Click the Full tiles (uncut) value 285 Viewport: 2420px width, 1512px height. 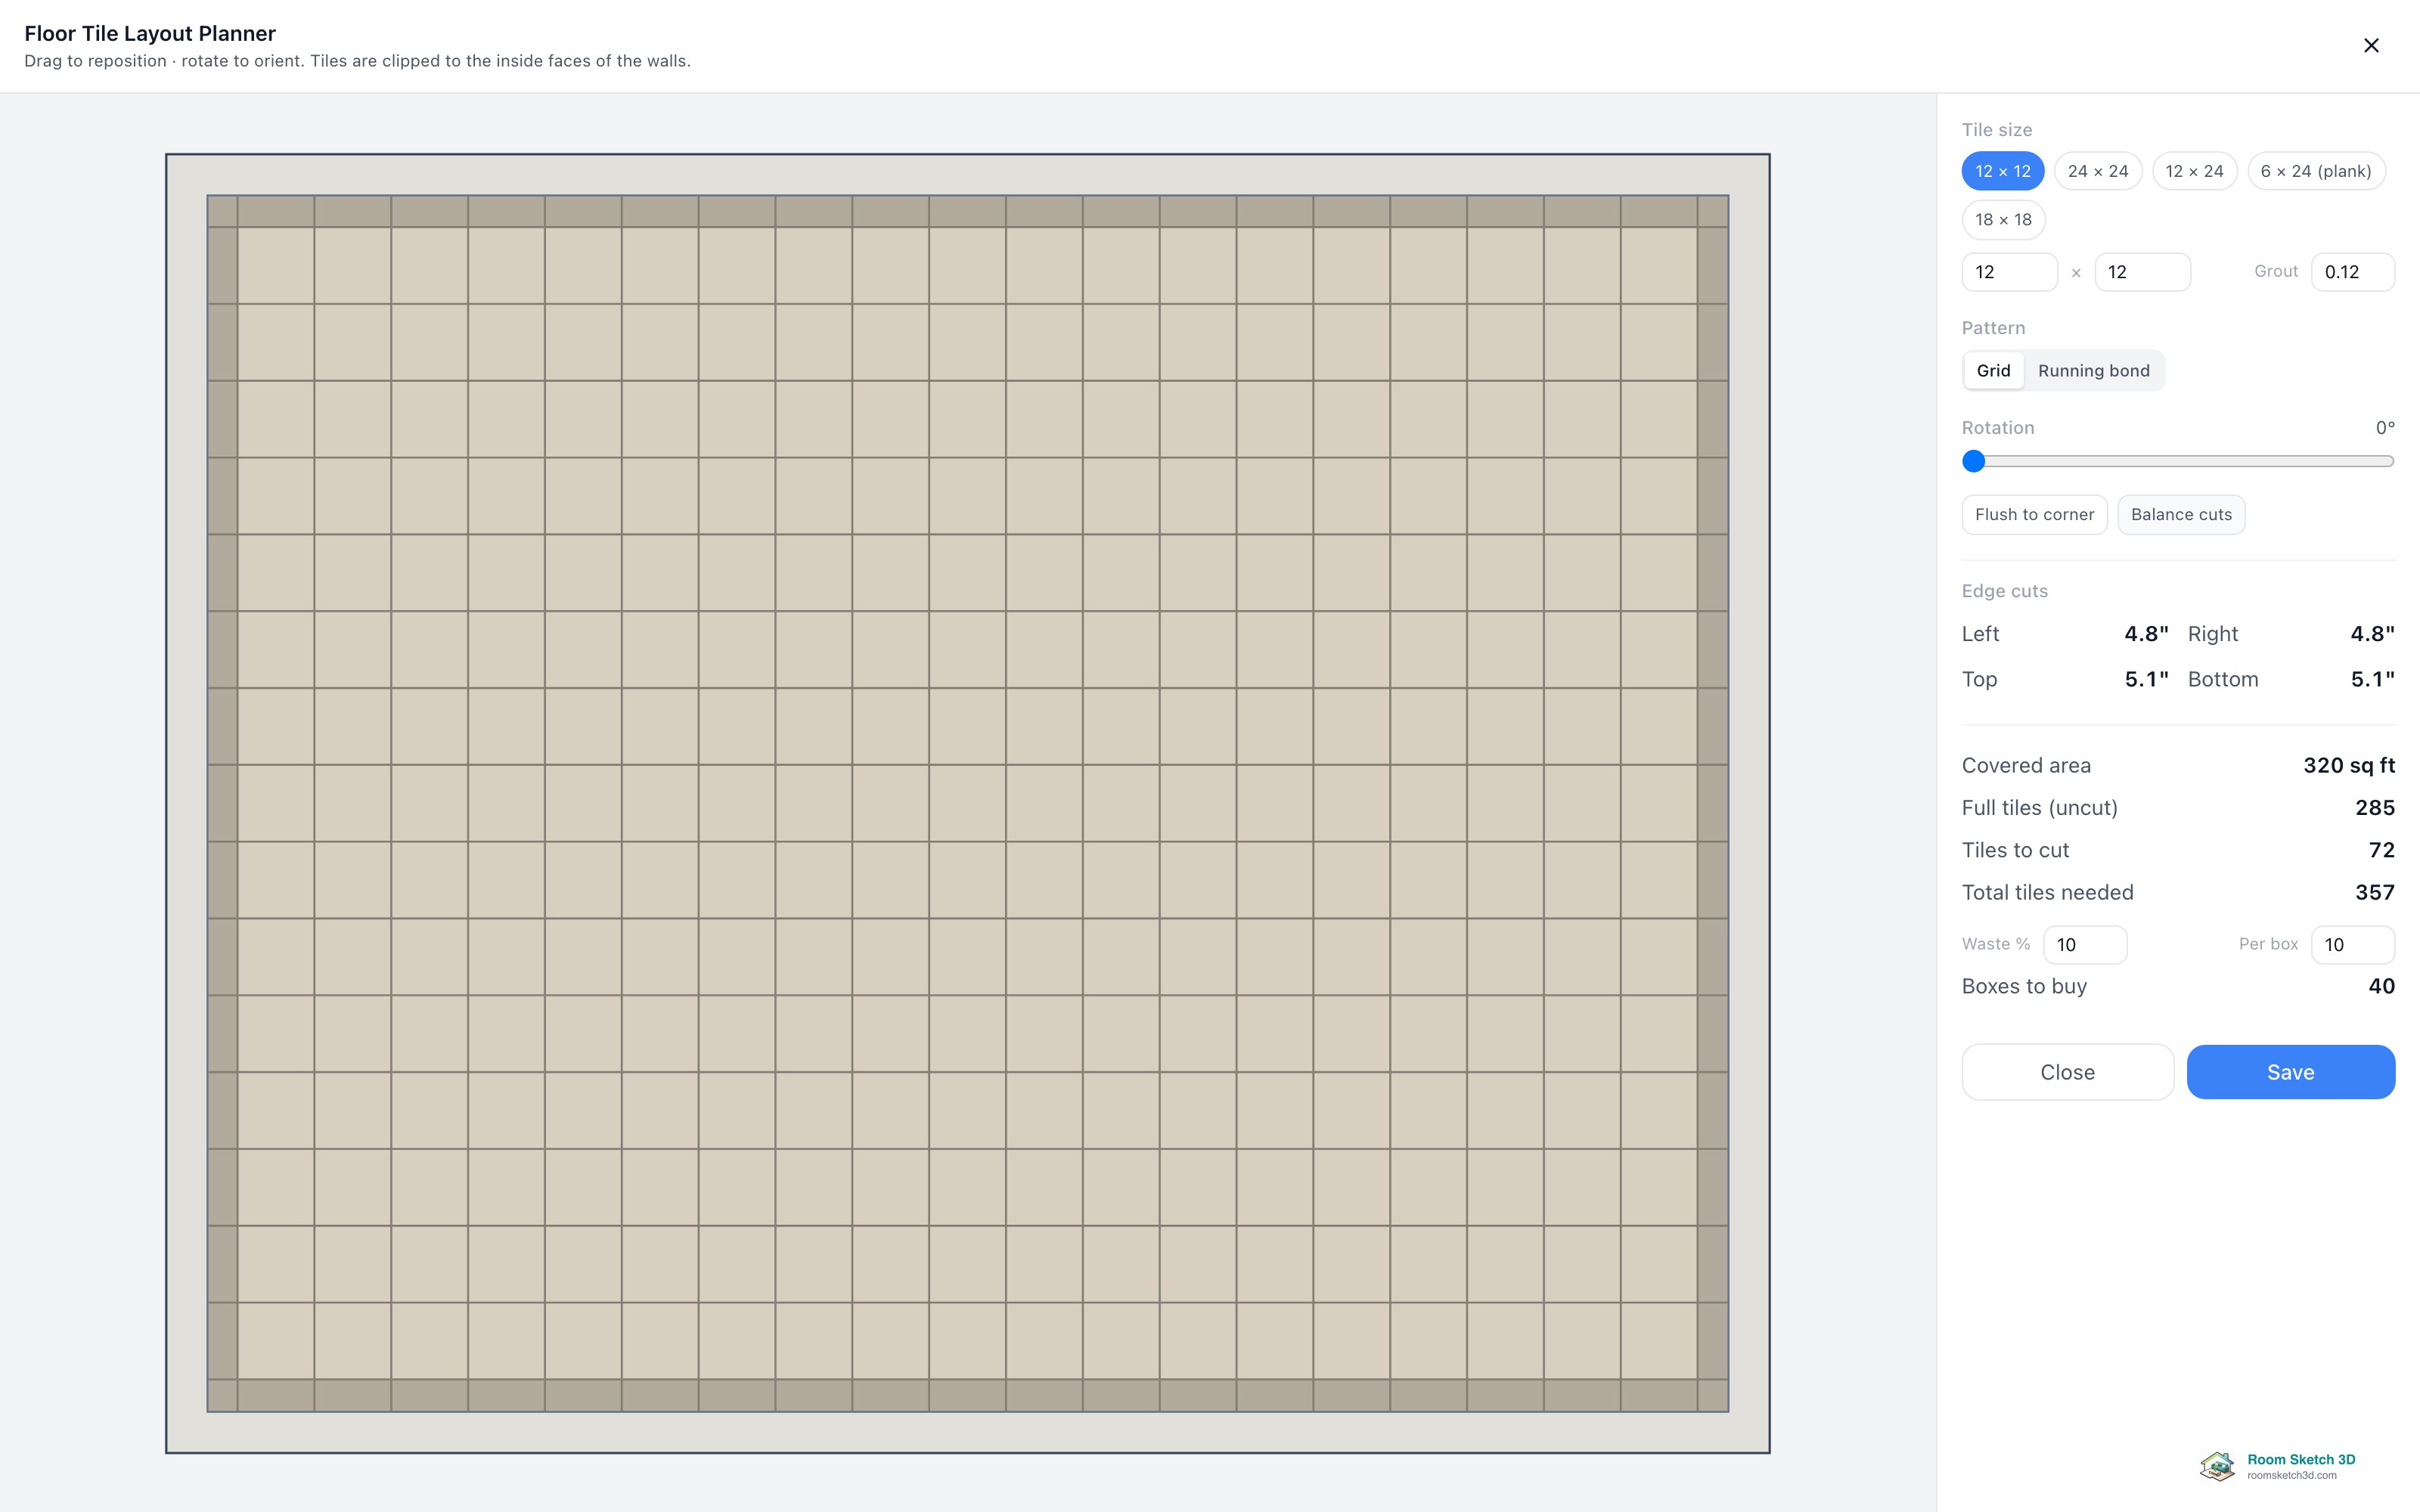point(2374,808)
